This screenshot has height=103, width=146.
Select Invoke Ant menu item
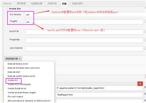click(x=13, y=80)
